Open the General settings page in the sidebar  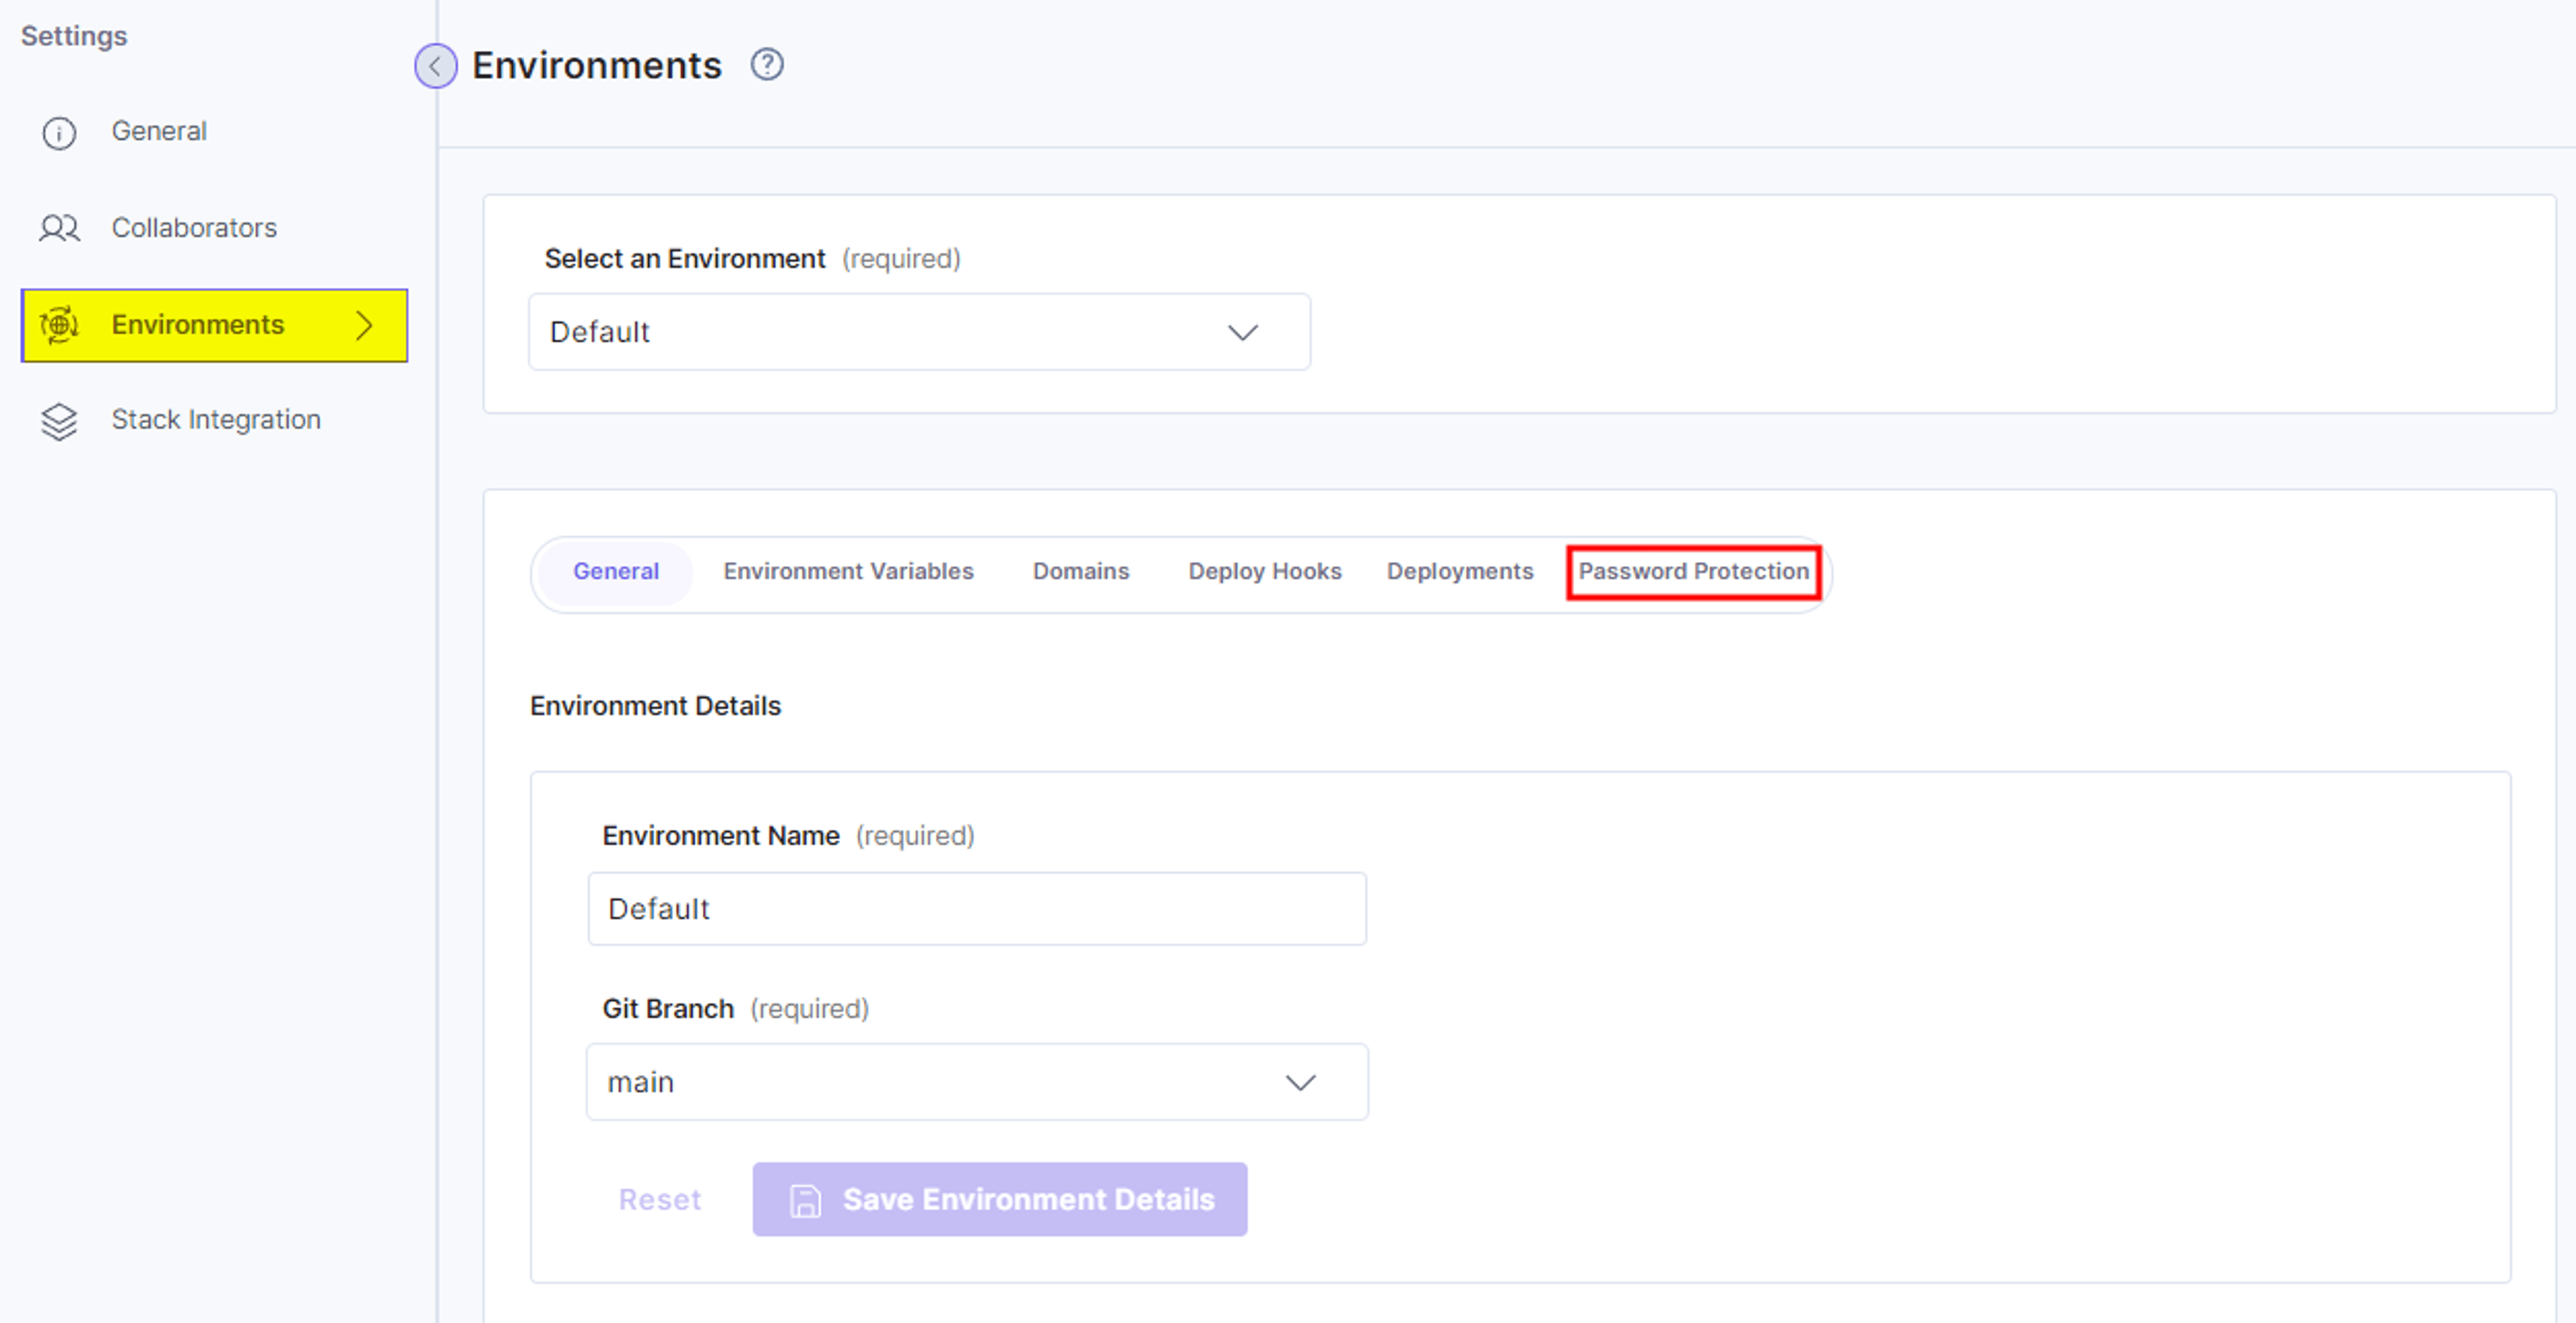(159, 131)
